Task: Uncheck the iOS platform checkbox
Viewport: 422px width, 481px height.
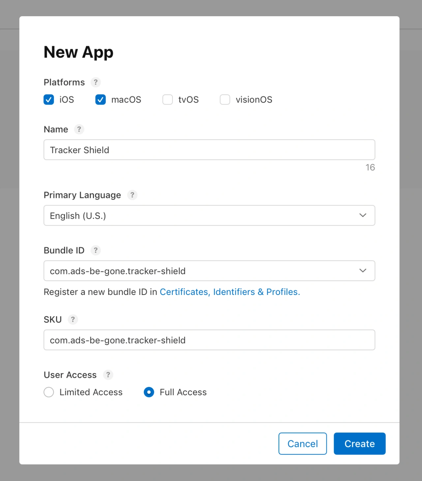Action: 49,100
